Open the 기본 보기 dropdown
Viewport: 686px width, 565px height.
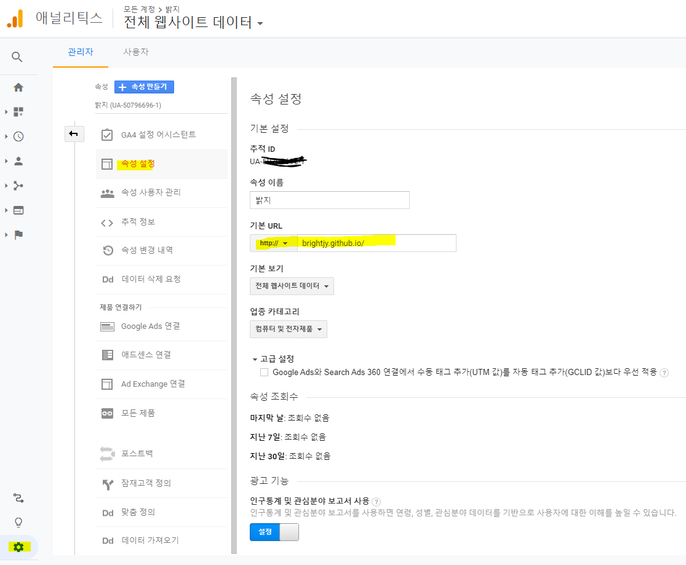(x=292, y=286)
